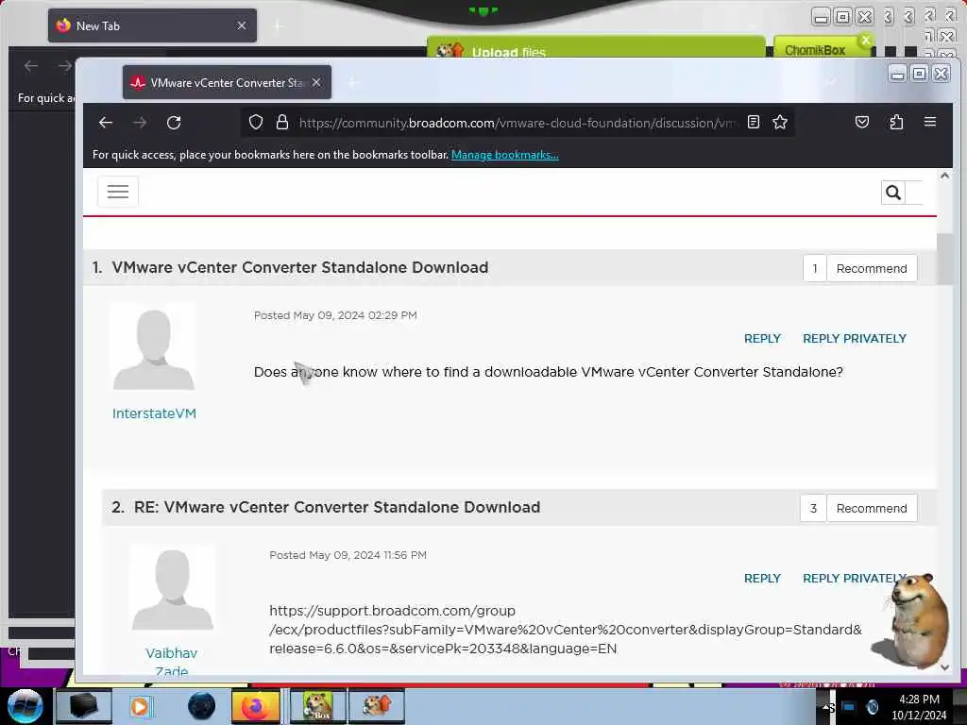Open the Firefox application menu
The height and width of the screenshot is (725, 967).
coord(930,122)
